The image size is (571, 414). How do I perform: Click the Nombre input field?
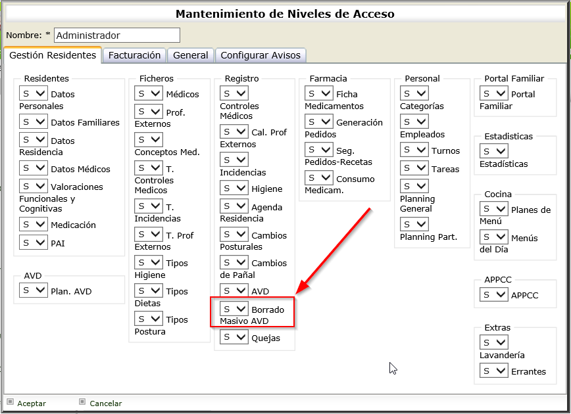pyautogui.click(x=116, y=35)
